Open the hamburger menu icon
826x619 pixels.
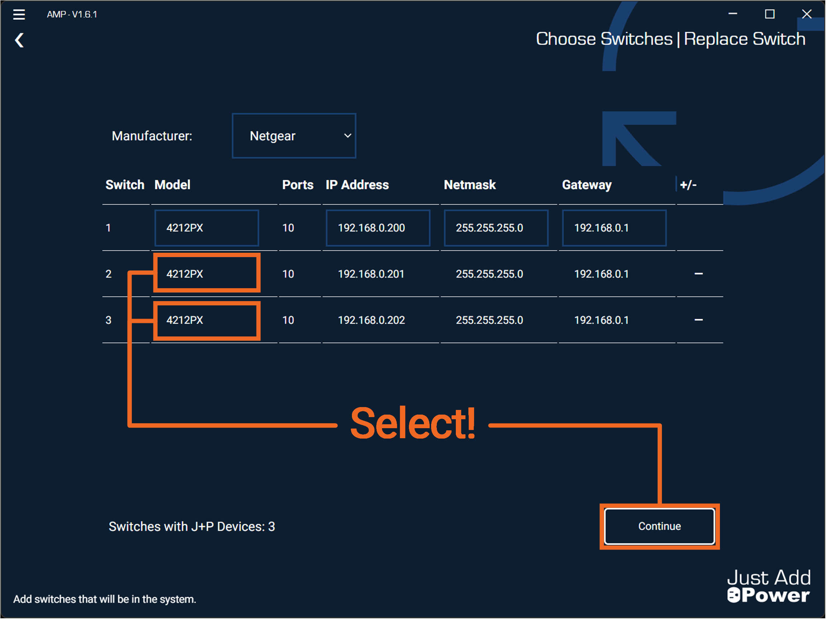click(x=19, y=15)
